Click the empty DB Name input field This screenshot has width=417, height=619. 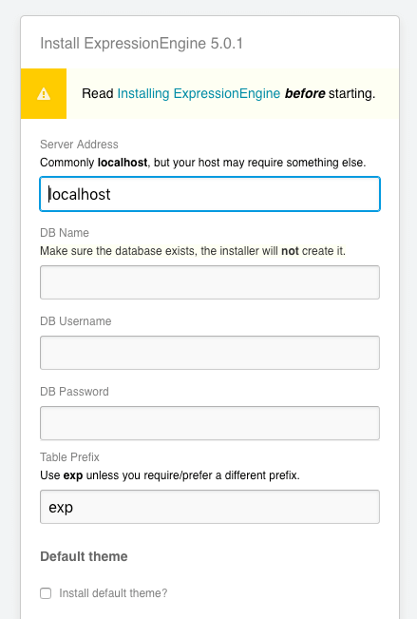[210, 282]
